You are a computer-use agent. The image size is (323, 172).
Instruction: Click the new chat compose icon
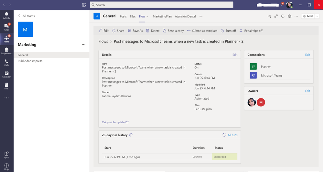84,5
